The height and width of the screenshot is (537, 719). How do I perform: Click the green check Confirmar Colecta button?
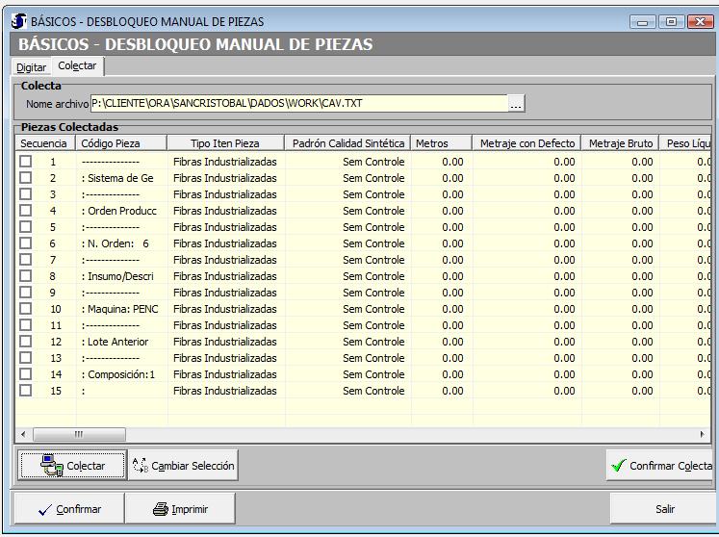(x=661, y=466)
